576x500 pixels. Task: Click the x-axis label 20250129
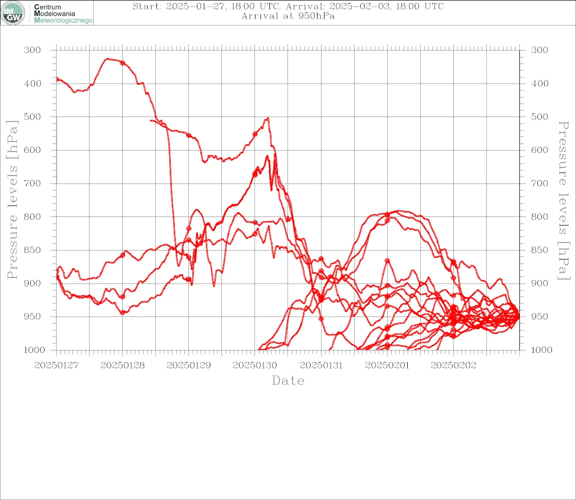pos(188,365)
